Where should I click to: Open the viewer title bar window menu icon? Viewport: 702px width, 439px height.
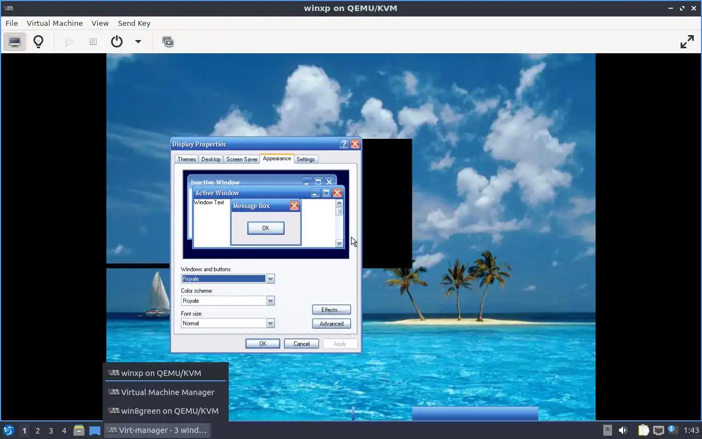pos(8,8)
